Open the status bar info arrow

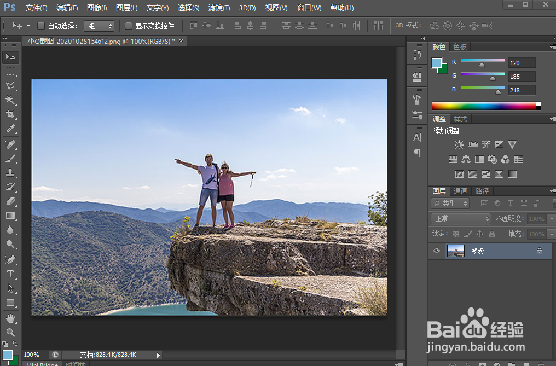click(x=159, y=355)
